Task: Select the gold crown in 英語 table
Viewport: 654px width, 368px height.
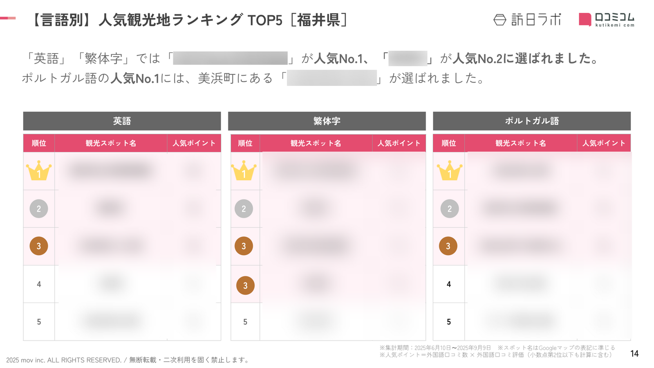Action: (39, 171)
